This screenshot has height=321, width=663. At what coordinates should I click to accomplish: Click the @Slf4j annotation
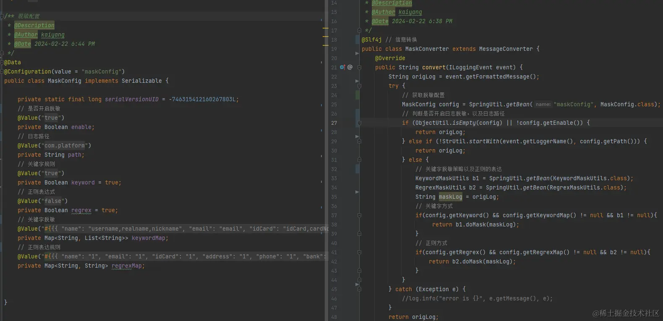point(372,39)
